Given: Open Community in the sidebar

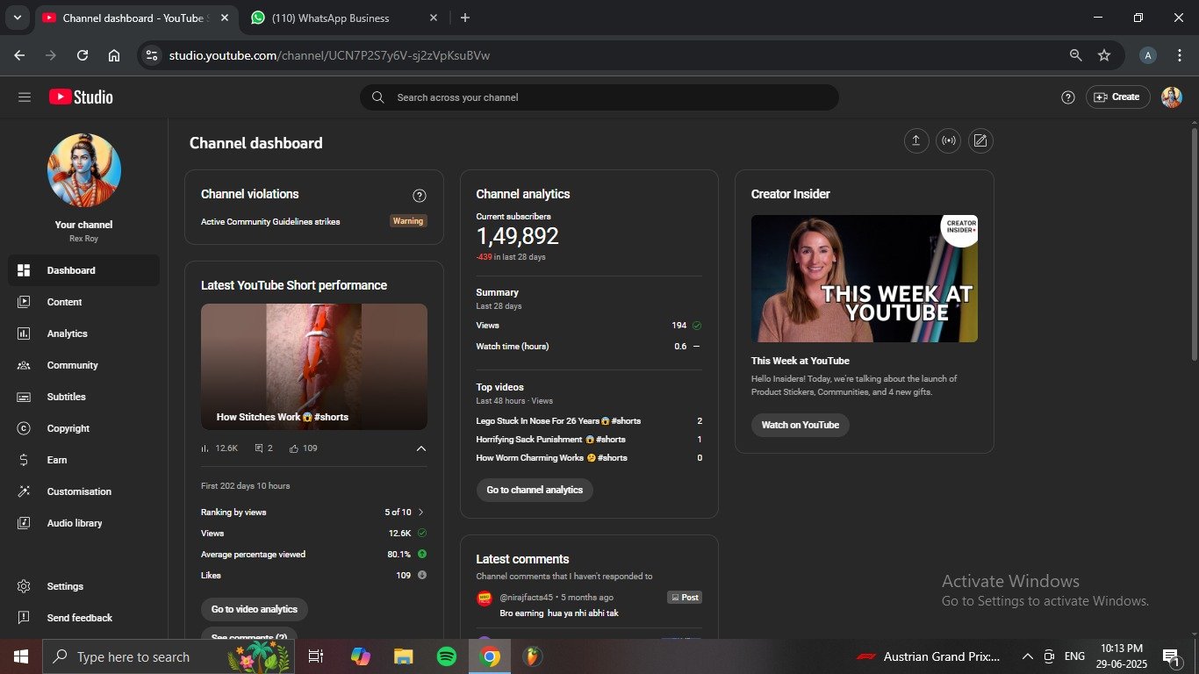Looking at the screenshot, I should click(83, 365).
